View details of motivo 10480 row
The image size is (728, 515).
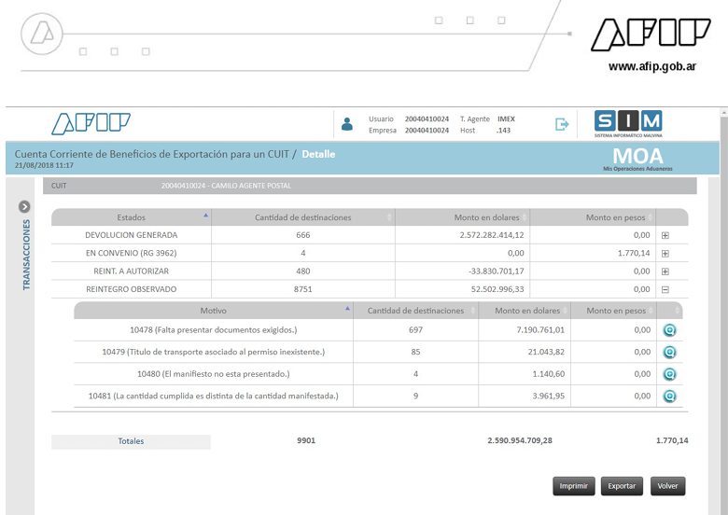(x=669, y=374)
